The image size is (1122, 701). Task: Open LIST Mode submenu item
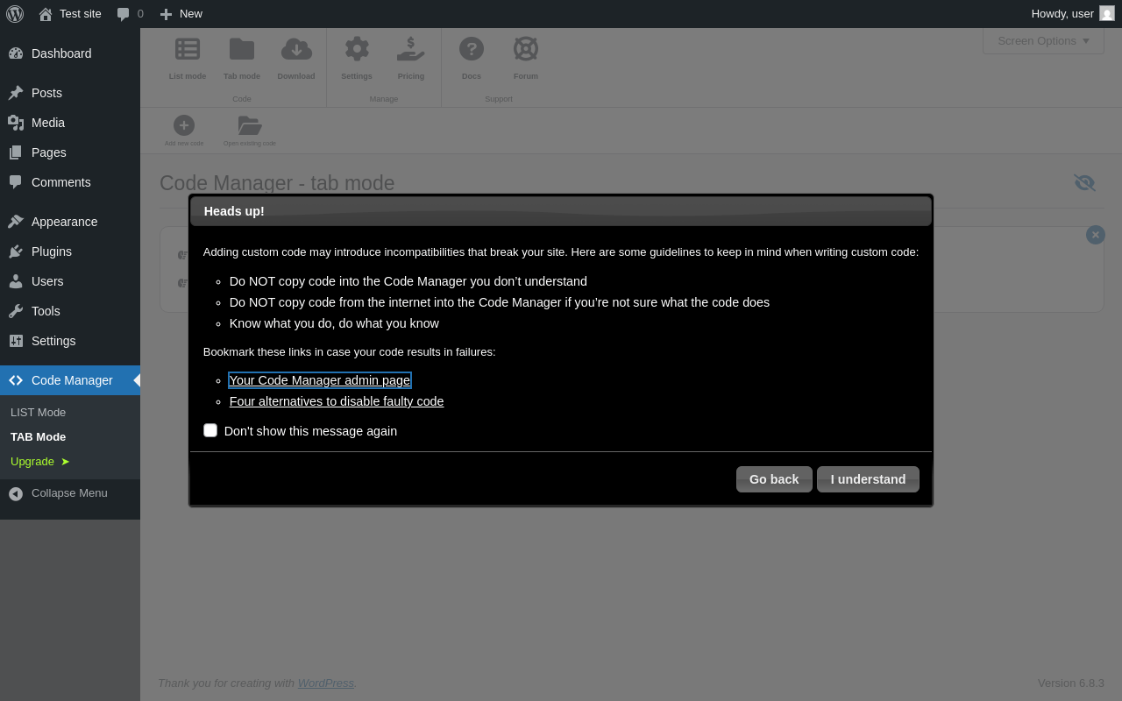39,413
